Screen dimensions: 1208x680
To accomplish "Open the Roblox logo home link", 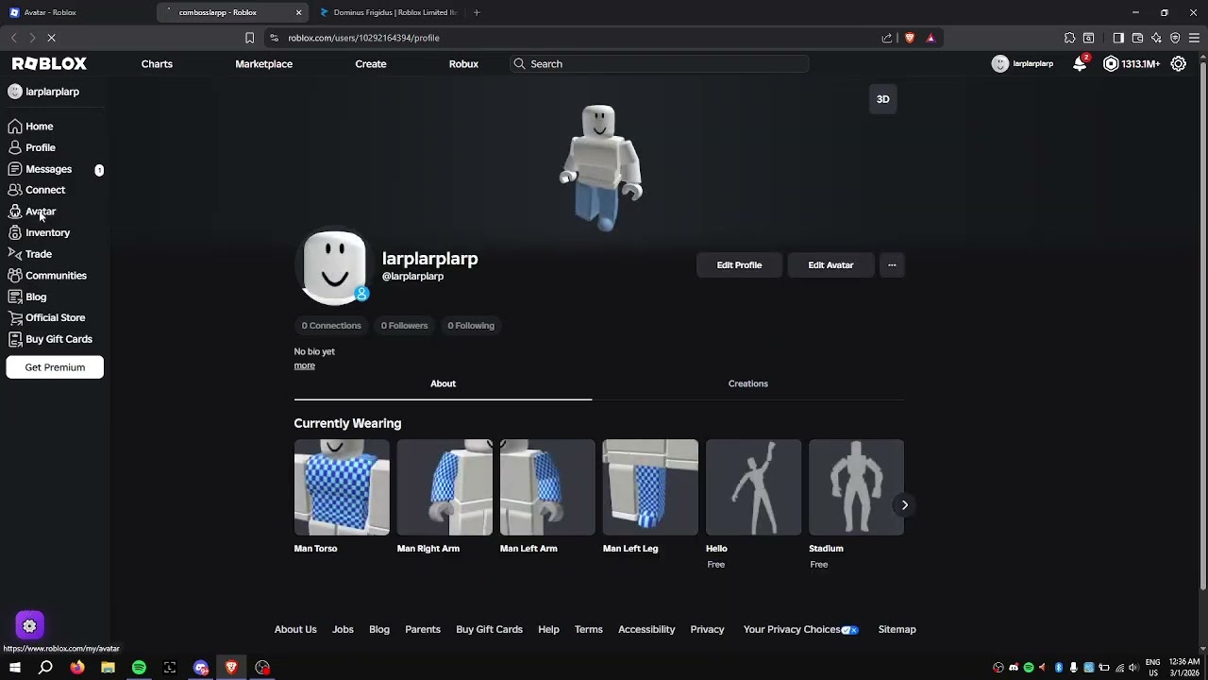I will pos(49,63).
